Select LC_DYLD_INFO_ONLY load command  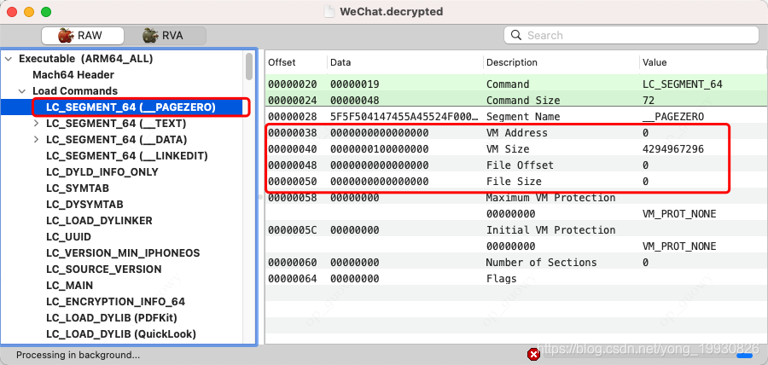coord(102,171)
